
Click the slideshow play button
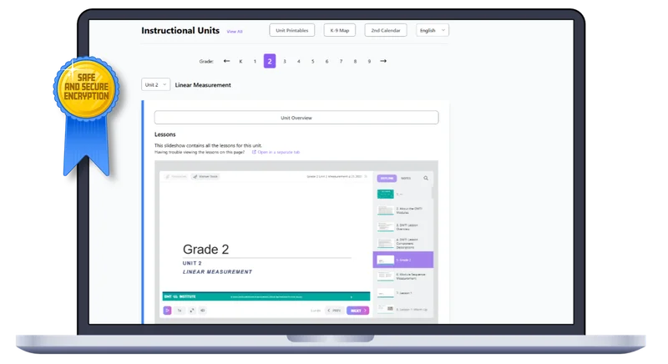167,311
